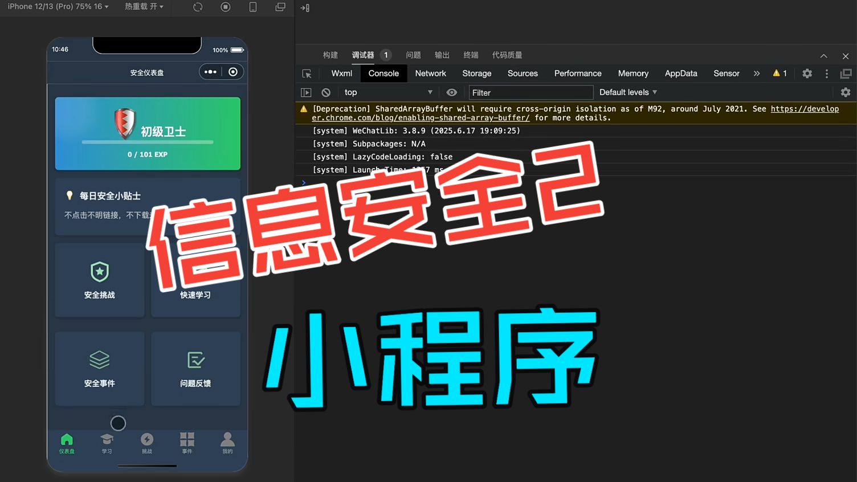This screenshot has width=857, height=482.
Task: Click the console prompt arrow
Action: coord(304,182)
